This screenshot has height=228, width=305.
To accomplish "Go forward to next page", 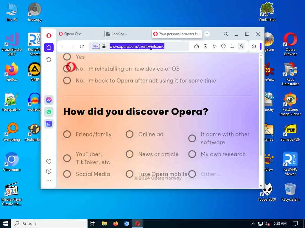I will click(73, 47).
